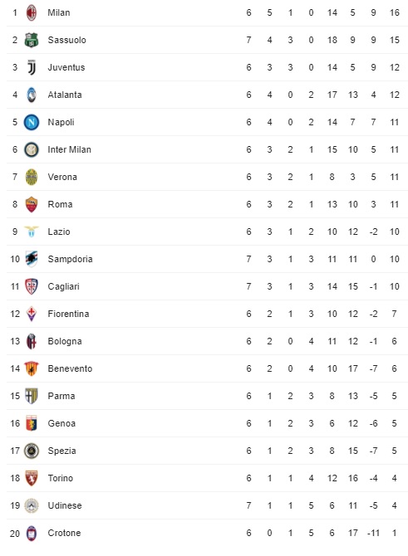The height and width of the screenshot is (556, 408).
Task: Click the Milan club crest
Action: tap(32, 12)
